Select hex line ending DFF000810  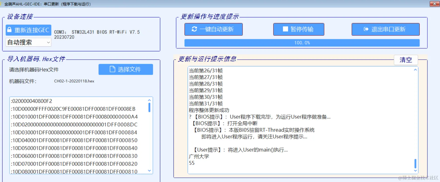click(x=74, y=172)
